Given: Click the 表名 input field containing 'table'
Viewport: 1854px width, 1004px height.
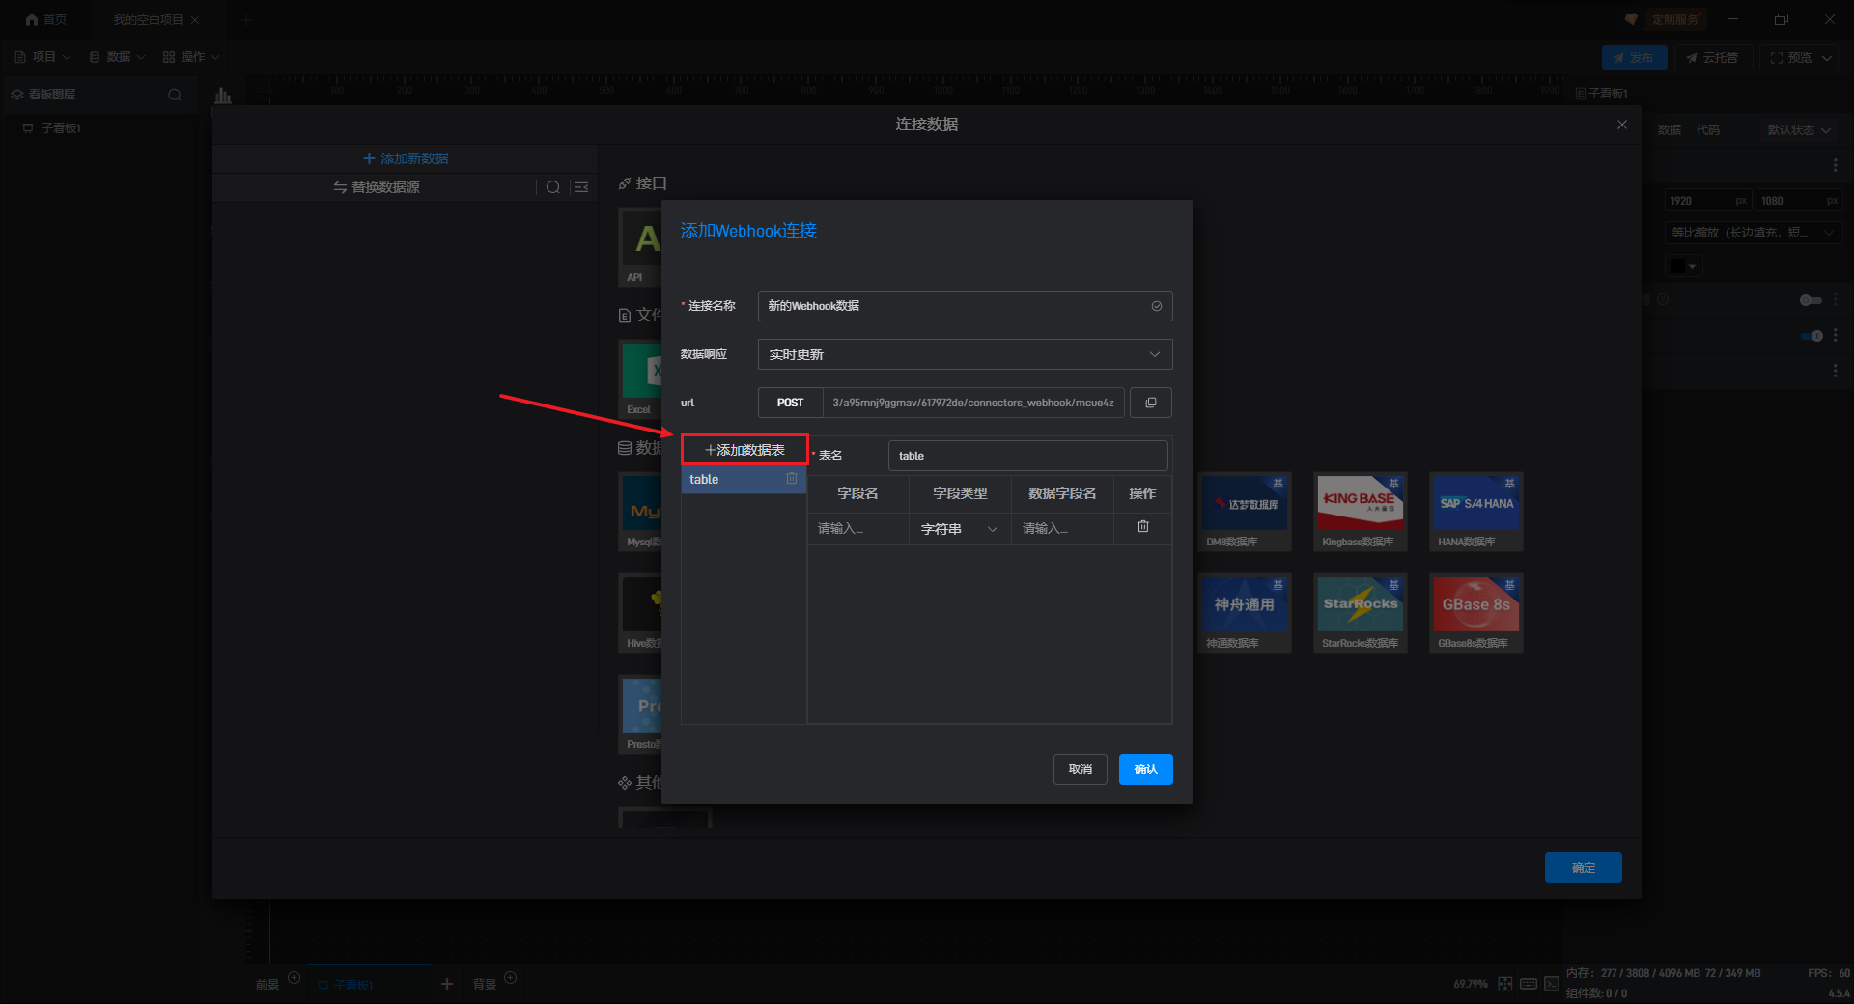Looking at the screenshot, I should (1027, 456).
